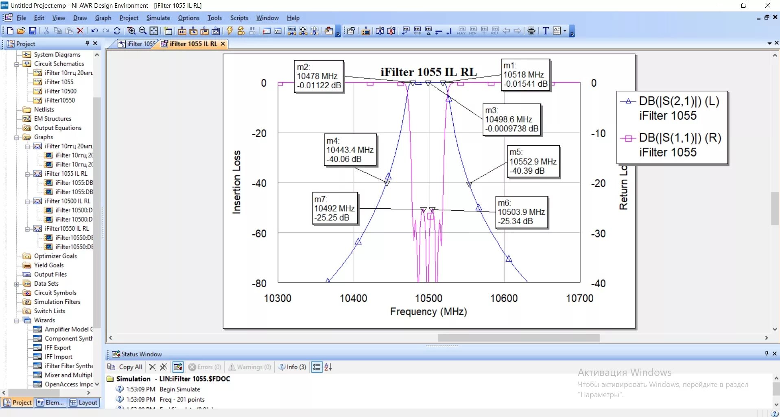The width and height of the screenshot is (780, 417).
Task: Click the refresh arrows toolbar icon
Action: 117,31
